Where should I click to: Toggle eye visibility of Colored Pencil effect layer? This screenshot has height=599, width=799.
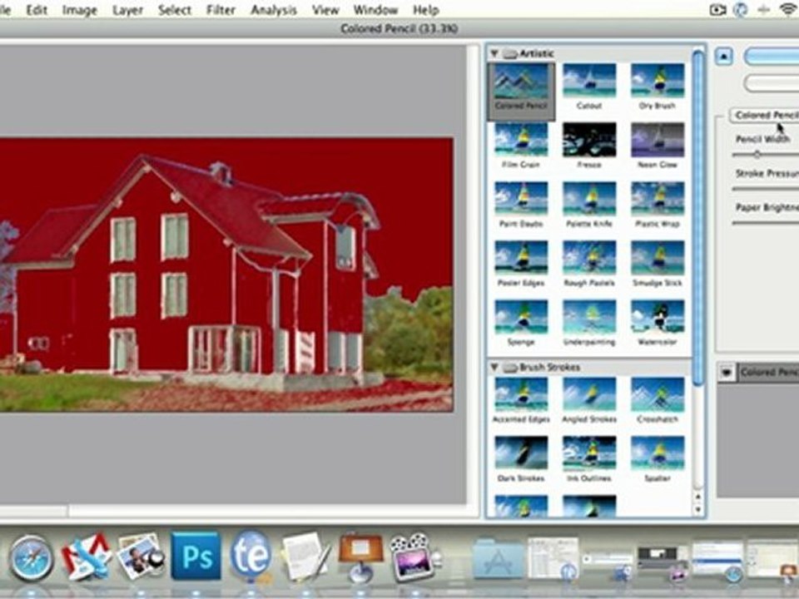[726, 373]
